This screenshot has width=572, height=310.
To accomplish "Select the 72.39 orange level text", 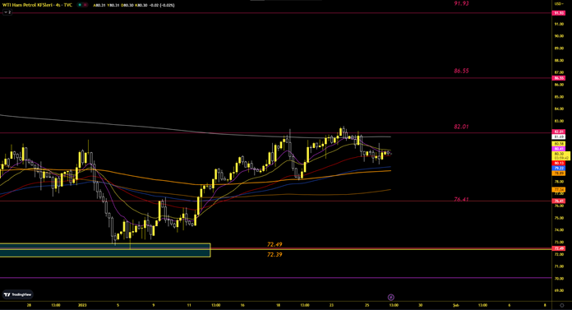I will [x=274, y=255].
